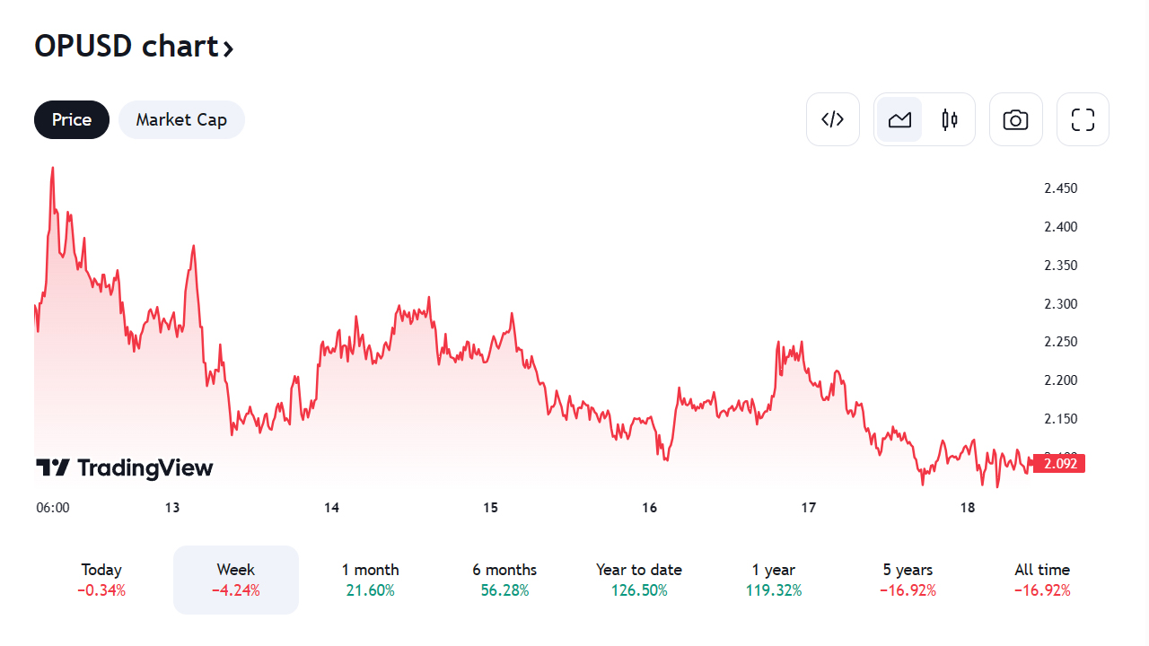This screenshot has width=1149, height=646.
Task: Select the Today time range
Action: point(101,580)
